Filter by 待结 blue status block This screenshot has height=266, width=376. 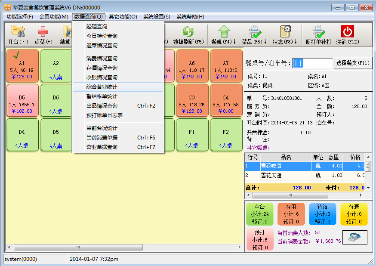click(x=322, y=214)
